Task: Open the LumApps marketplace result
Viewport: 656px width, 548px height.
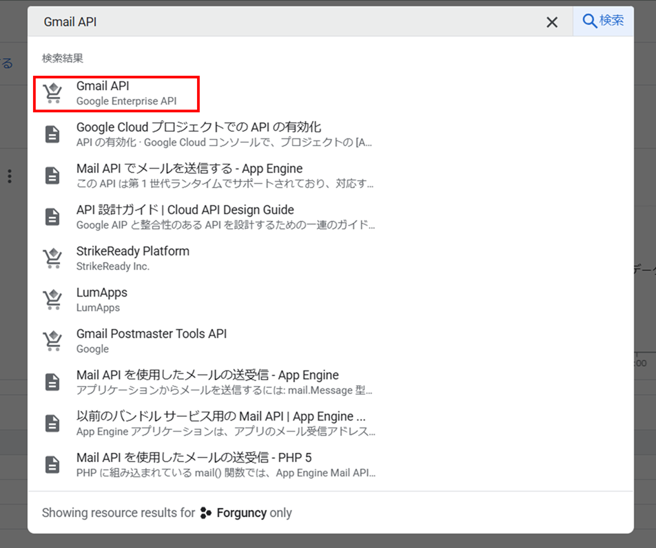Action: [x=330, y=299]
